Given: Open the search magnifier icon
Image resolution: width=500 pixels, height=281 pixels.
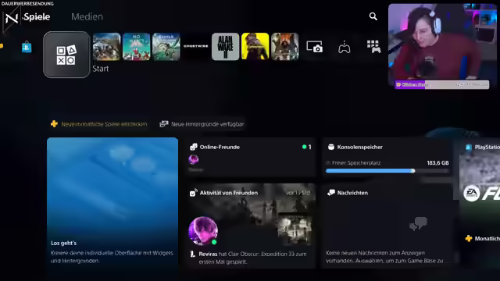Looking at the screenshot, I should tap(373, 16).
